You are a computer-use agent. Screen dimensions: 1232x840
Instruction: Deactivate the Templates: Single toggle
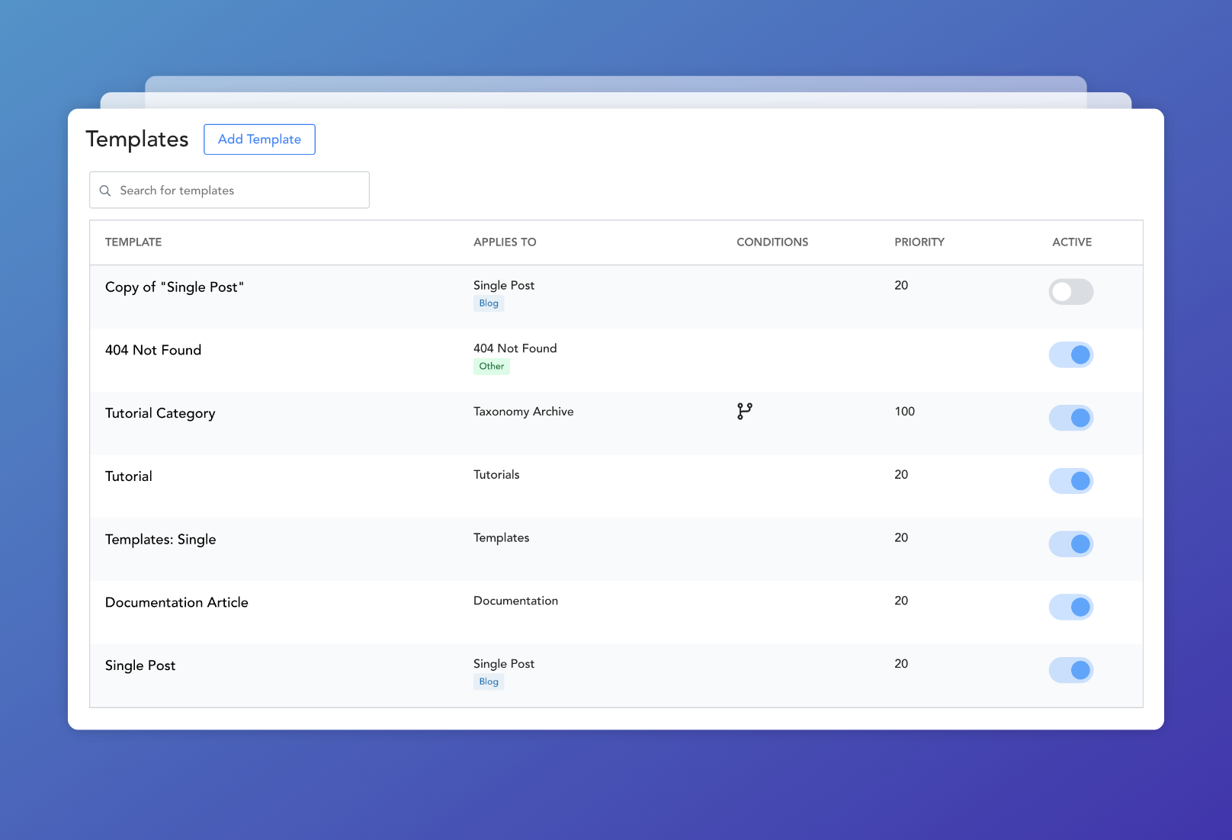(1070, 544)
